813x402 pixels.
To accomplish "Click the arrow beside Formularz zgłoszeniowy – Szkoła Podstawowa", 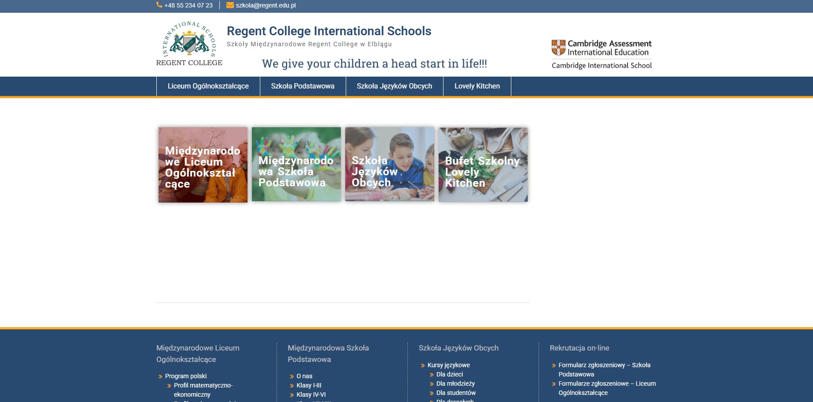I will pos(554,365).
